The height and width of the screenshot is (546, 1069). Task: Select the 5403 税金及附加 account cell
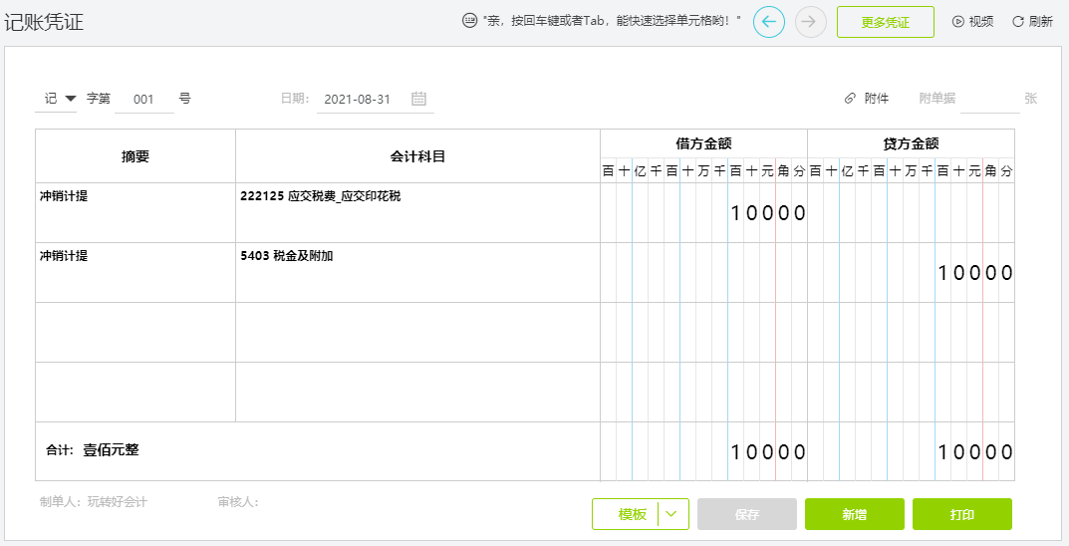(x=417, y=273)
